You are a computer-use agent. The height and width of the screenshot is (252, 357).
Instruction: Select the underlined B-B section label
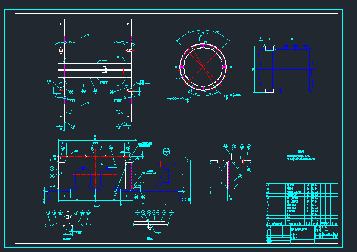click(x=67, y=239)
